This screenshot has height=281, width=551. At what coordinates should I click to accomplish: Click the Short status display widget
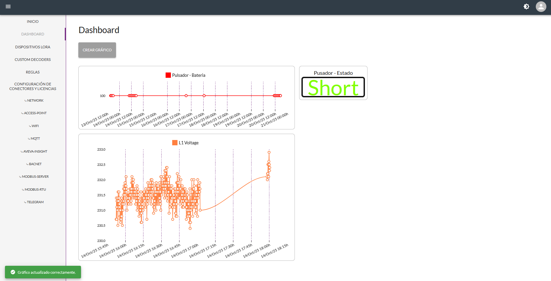tap(333, 87)
